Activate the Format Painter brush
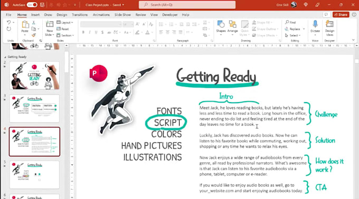Screen dimensions: 359x199 [x=34, y=35]
